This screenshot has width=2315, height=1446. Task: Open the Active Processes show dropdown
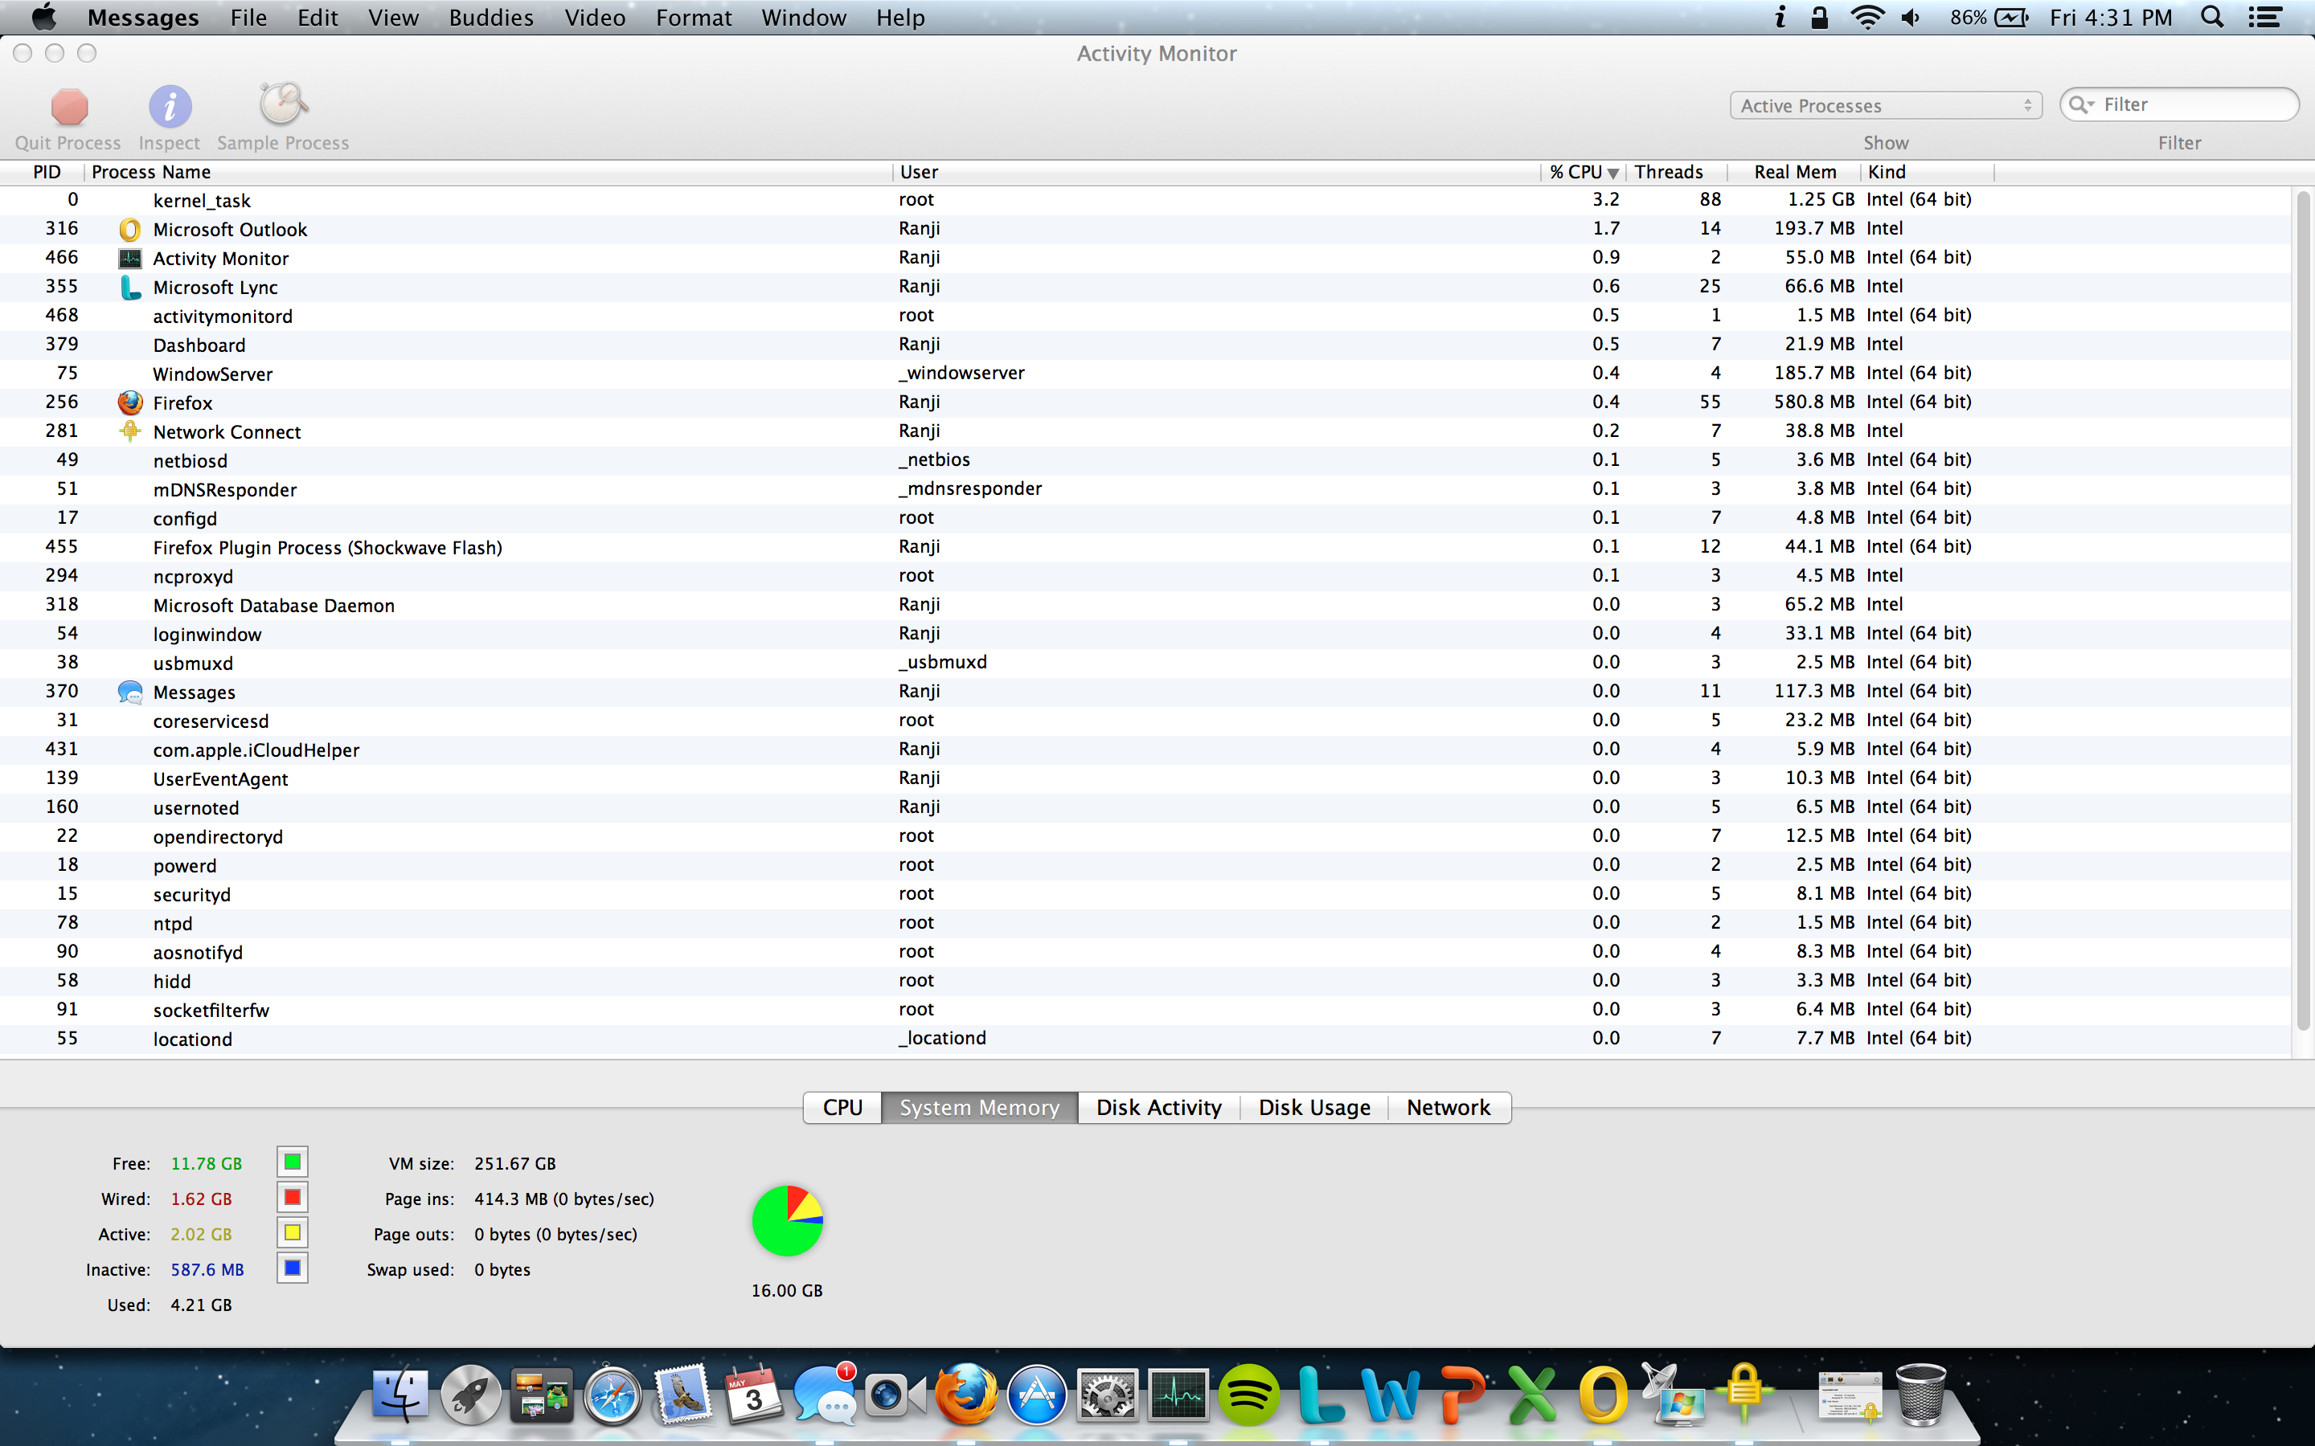[1886, 105]
